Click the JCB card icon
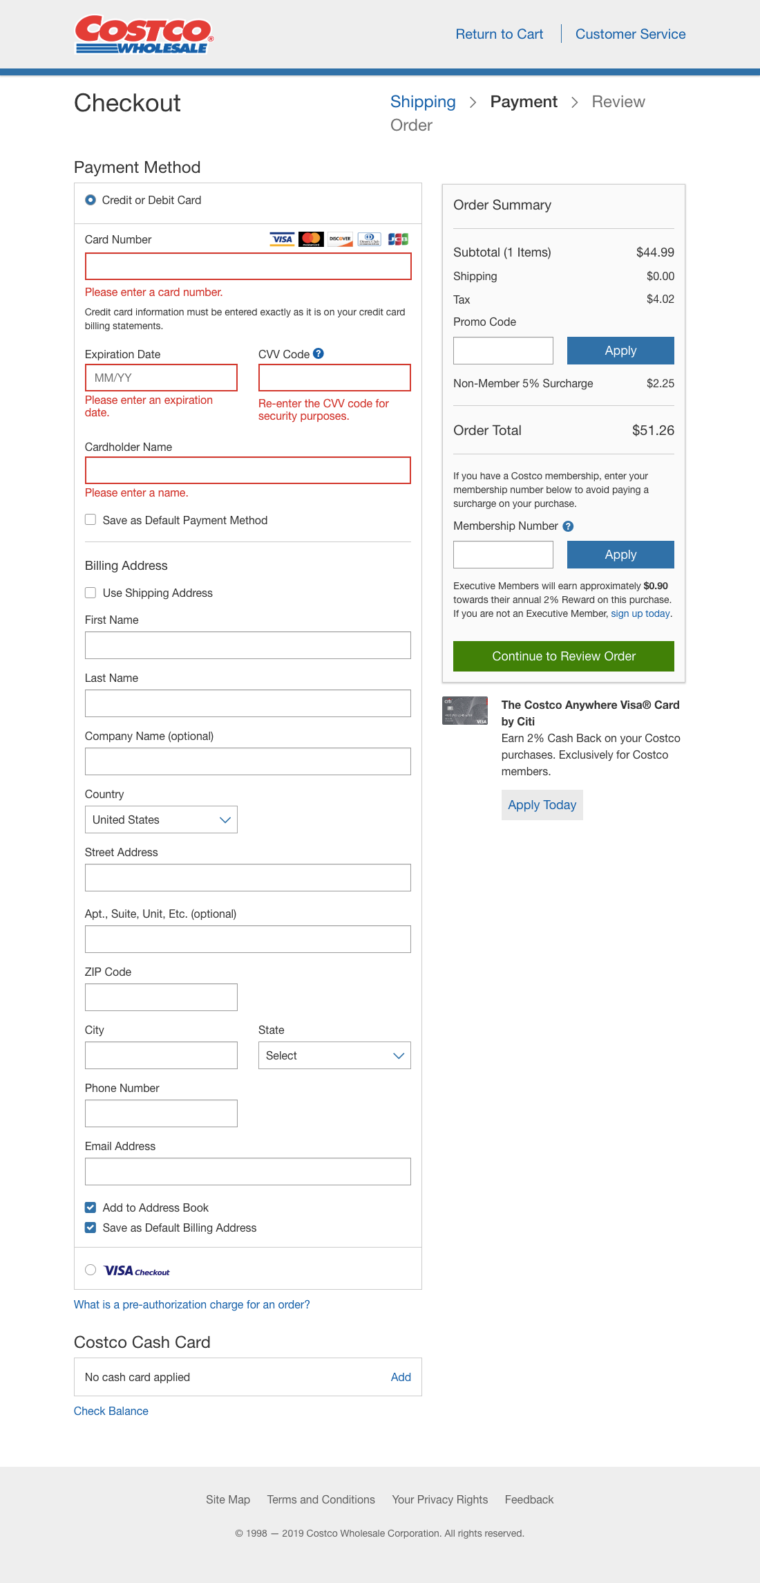760x1583 pixels. tap(399, 239)
